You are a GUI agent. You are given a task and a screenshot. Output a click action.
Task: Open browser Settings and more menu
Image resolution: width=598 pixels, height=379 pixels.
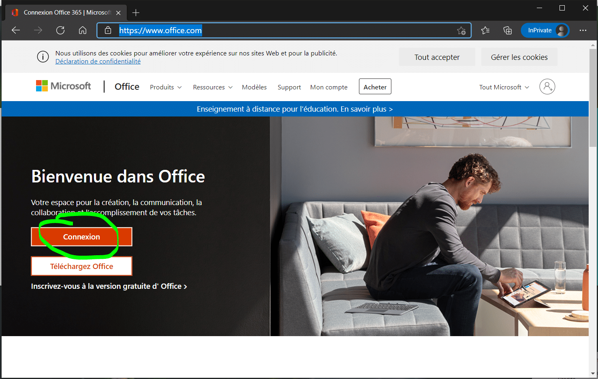point(583,30)
